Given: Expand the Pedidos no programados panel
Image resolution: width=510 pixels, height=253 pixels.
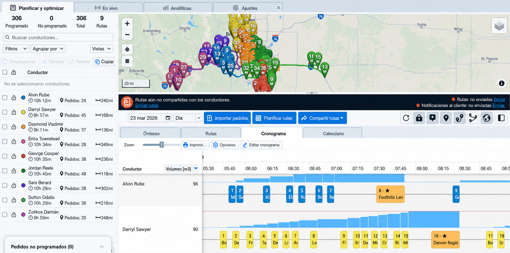Looking at the screenshot, I should point(102,247).
